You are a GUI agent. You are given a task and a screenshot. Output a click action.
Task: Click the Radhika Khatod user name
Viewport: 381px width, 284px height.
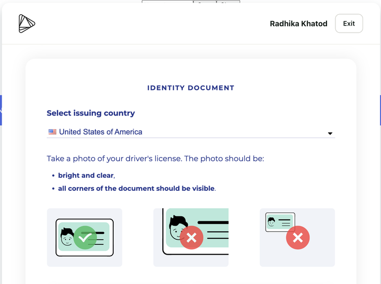coord(298,24)
